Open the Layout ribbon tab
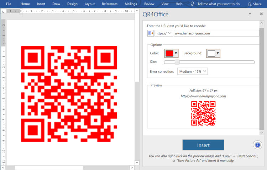267x170 pixels. (90, 4)
